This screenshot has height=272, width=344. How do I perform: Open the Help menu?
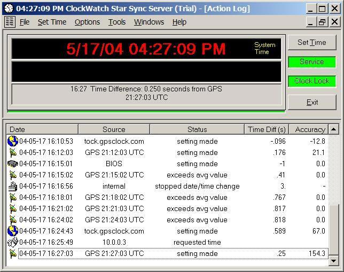coord(179,22)
